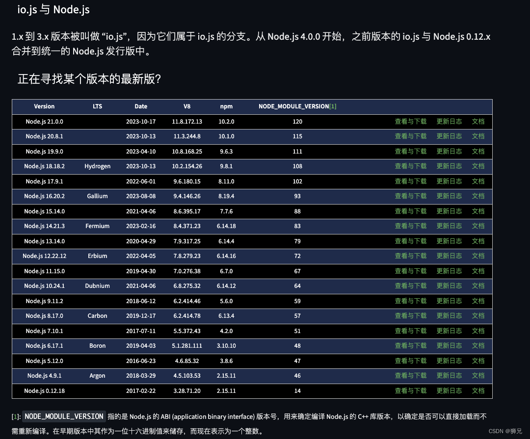Screen dimensions: 530x439
Task: Click the [1] footnote marker below table
Action: (15, 417)
